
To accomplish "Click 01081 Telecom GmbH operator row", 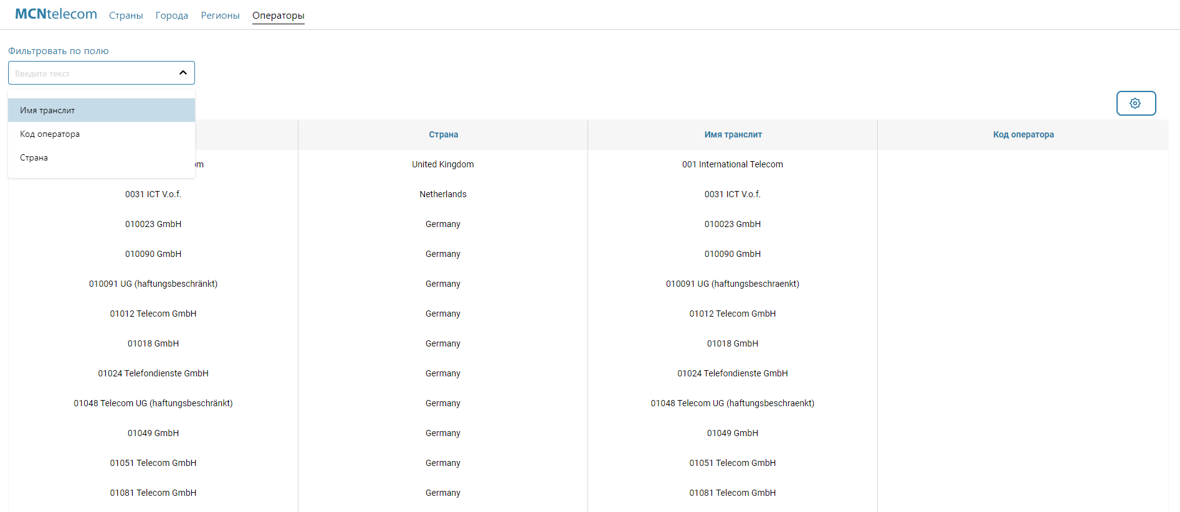I will point(153,493).
